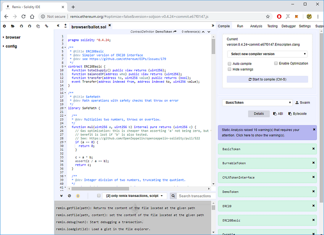Publish BasicToken to Swarm
This screenshot has height=235, width=324.
[x=303, y=103]
